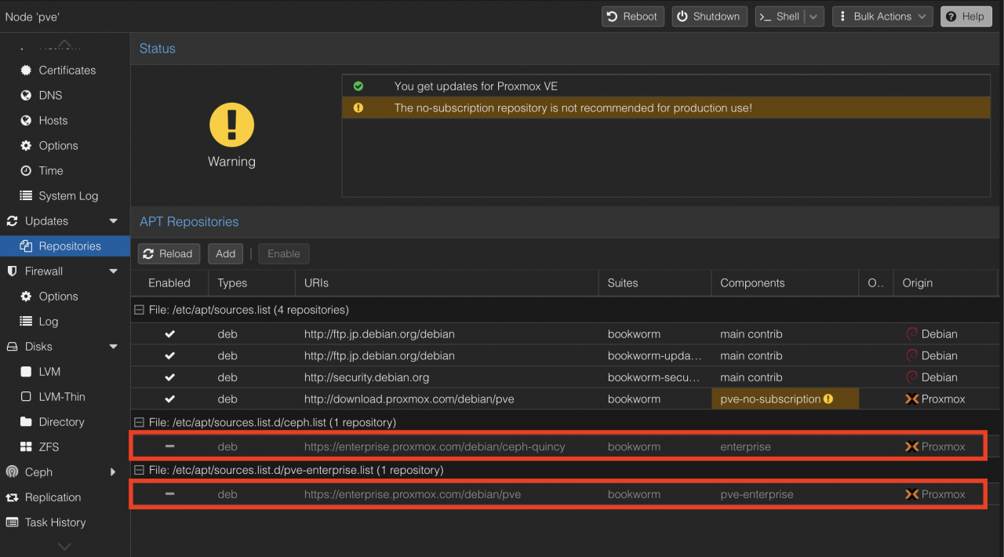Click the https://enterprise.proxmox.com/debian/pve URI
Screen dimensions: 1004x557
[413, 494]
